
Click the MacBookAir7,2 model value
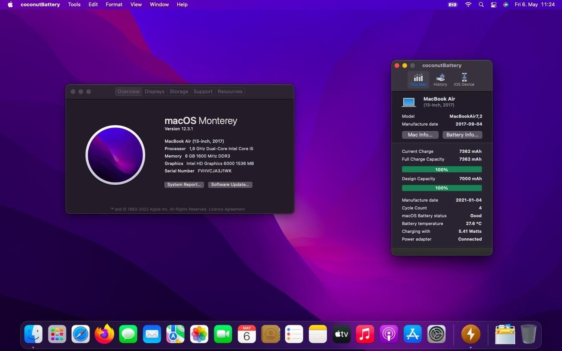click(x=466, y=117)
